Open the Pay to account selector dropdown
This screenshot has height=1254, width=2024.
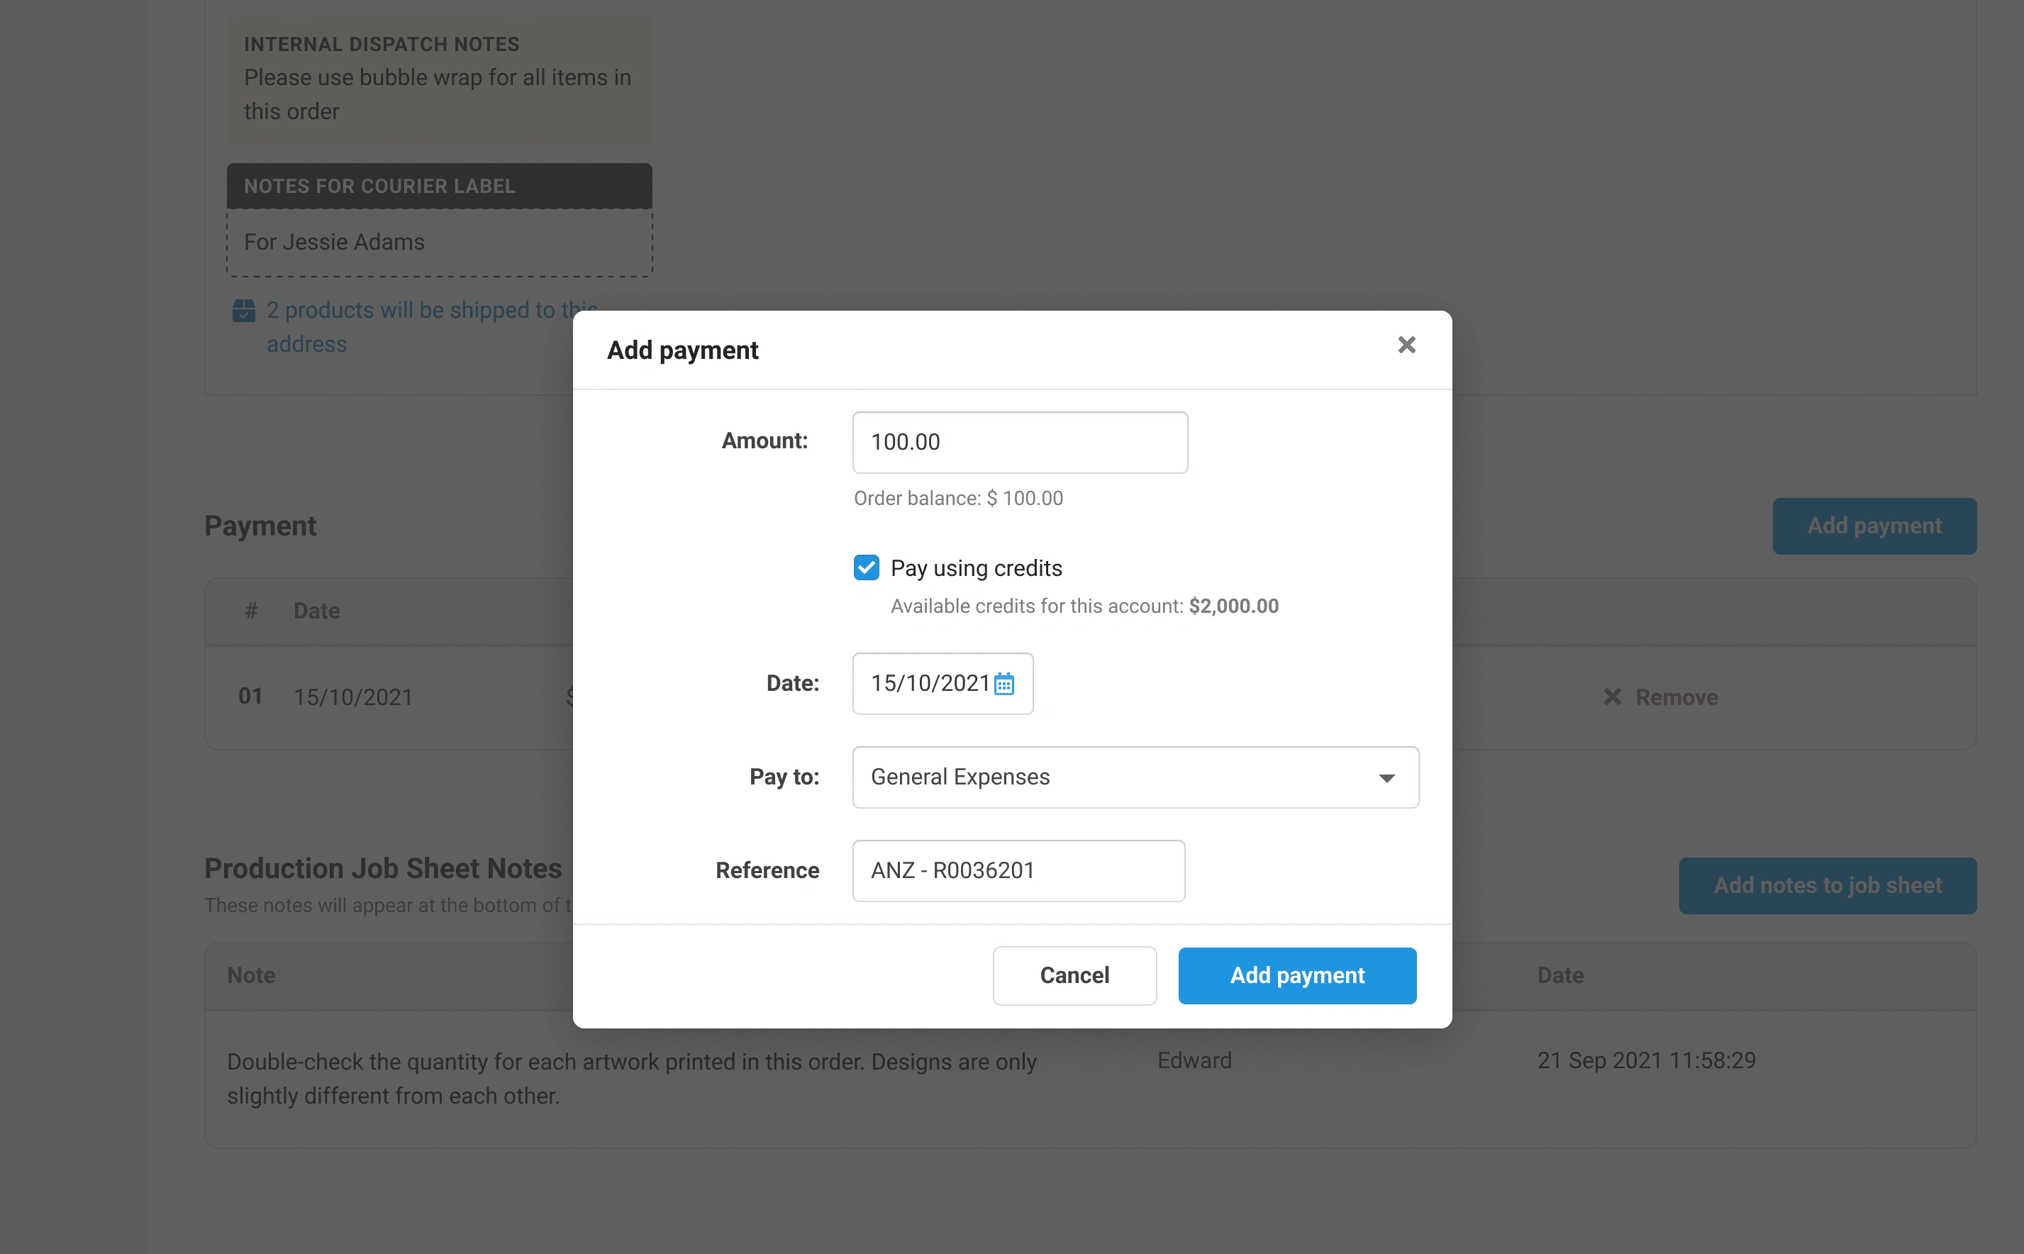pos(1135,777)
